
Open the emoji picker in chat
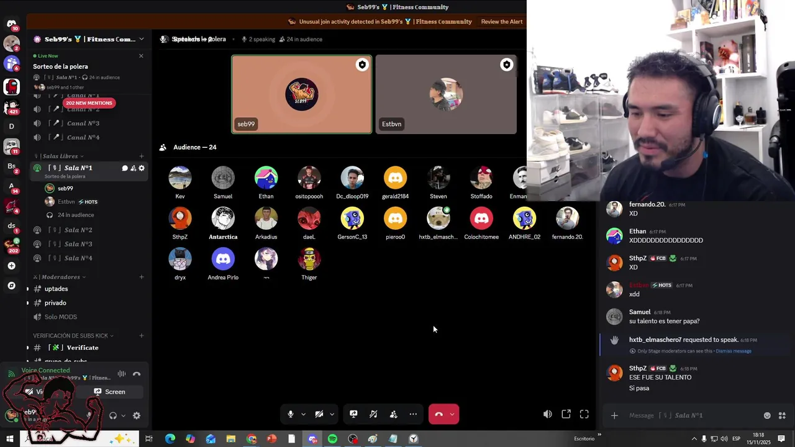pos(767,415)
